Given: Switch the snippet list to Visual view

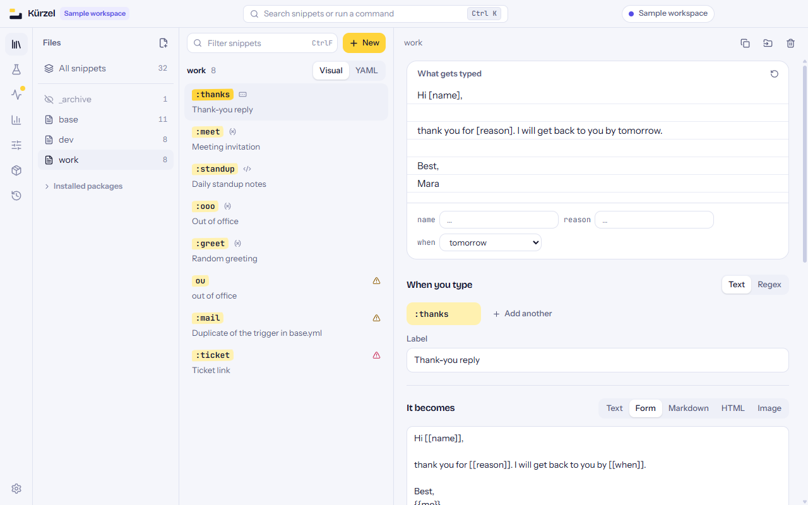Looking at the screenshot, I should [x=331, y=71].
